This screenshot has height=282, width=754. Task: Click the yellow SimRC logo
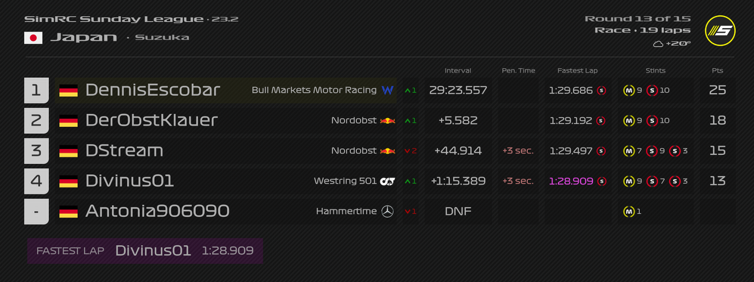[720, 31]
